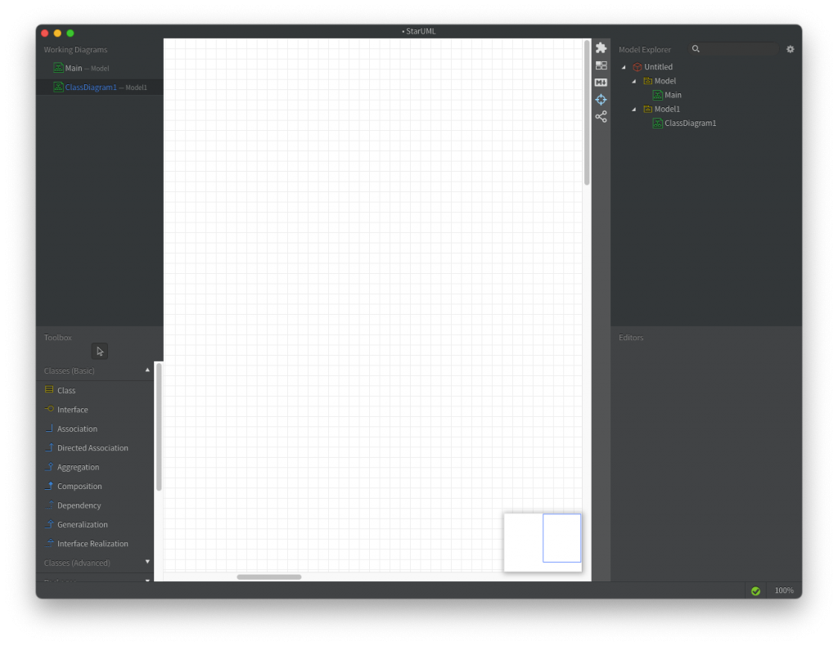The height and width of the screenshot is (646, 838).
Task: Click the Editors panel header
Action: pyautogui.click(x=631, y=338)
